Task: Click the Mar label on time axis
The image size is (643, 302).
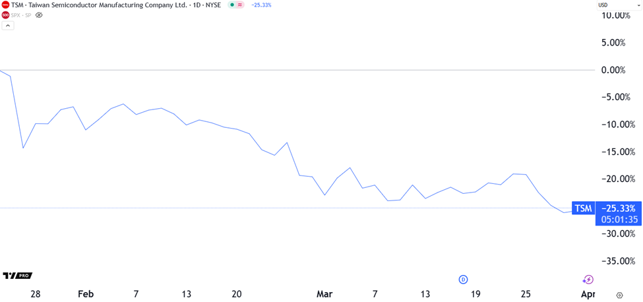Action: click(x=324, y=294)
